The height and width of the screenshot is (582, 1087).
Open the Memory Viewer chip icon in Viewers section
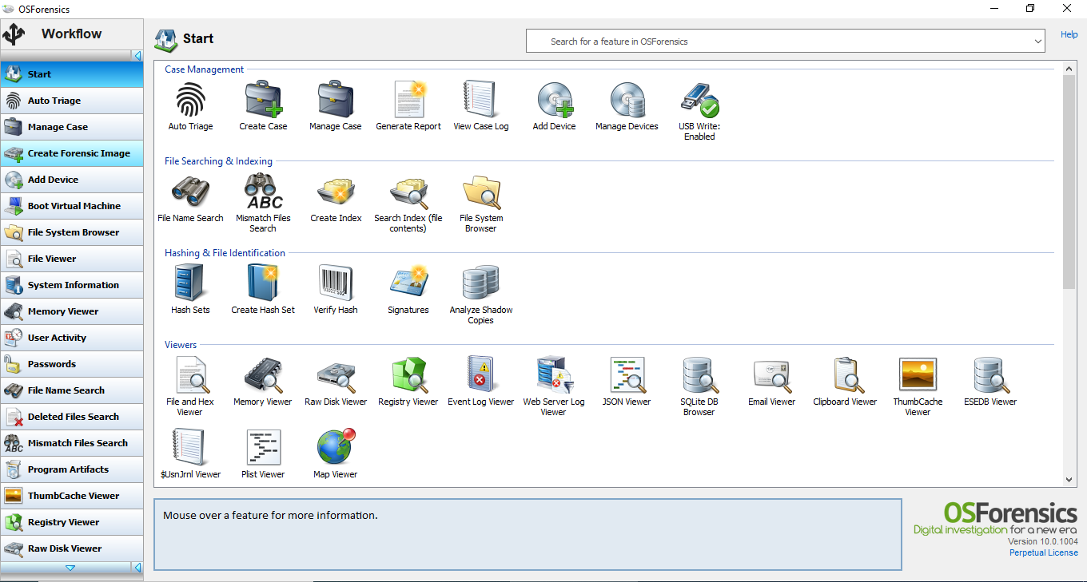[263, 376]
